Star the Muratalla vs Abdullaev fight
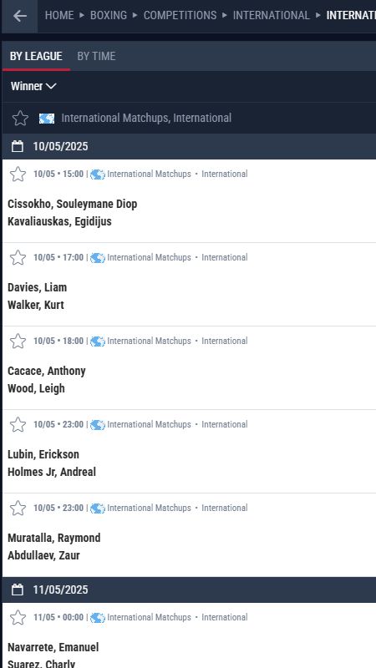This screenshot has height=668, width=376. tap(18, 509)
